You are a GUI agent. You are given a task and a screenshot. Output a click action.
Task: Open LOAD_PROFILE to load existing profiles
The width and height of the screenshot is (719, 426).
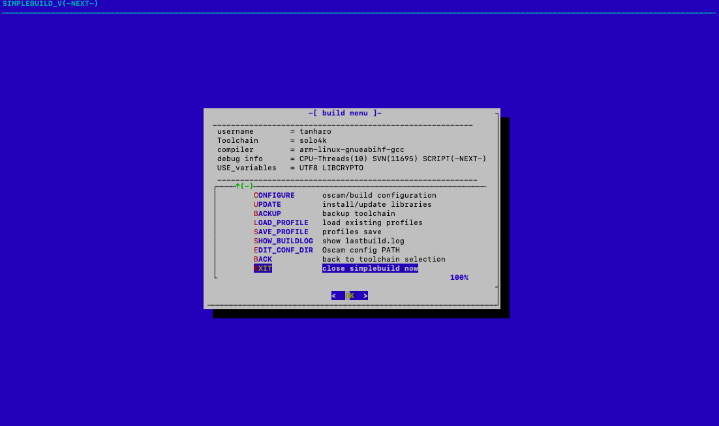[281, 222]
